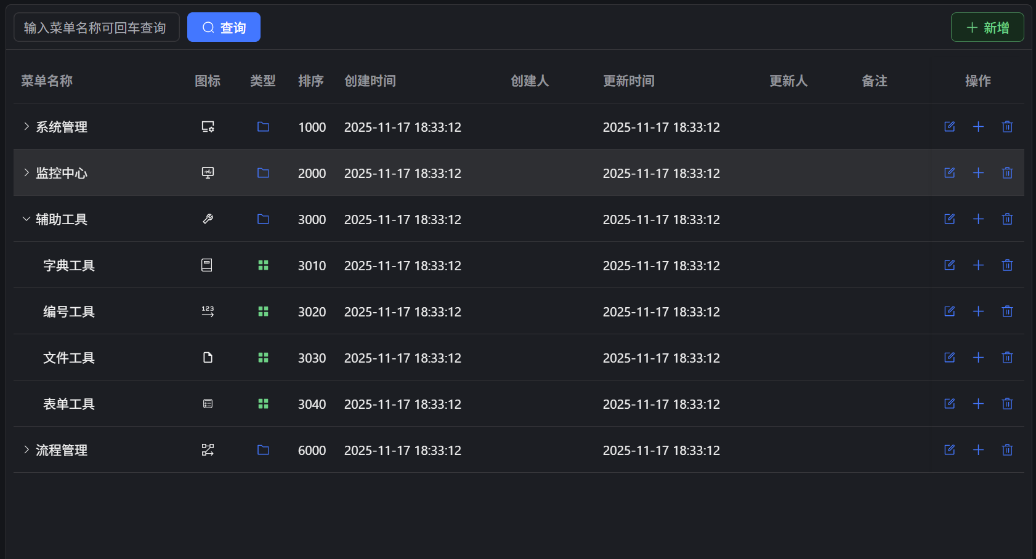The image size is (1036, 559).
Task: Click the 排序 column header
Action: pos(310,81)
